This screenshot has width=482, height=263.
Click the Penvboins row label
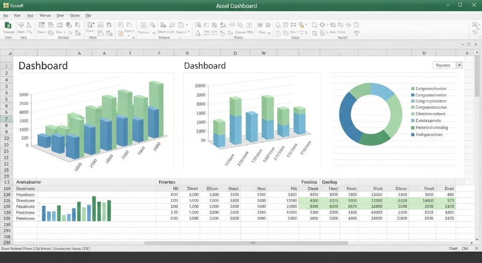click(25, 218)
